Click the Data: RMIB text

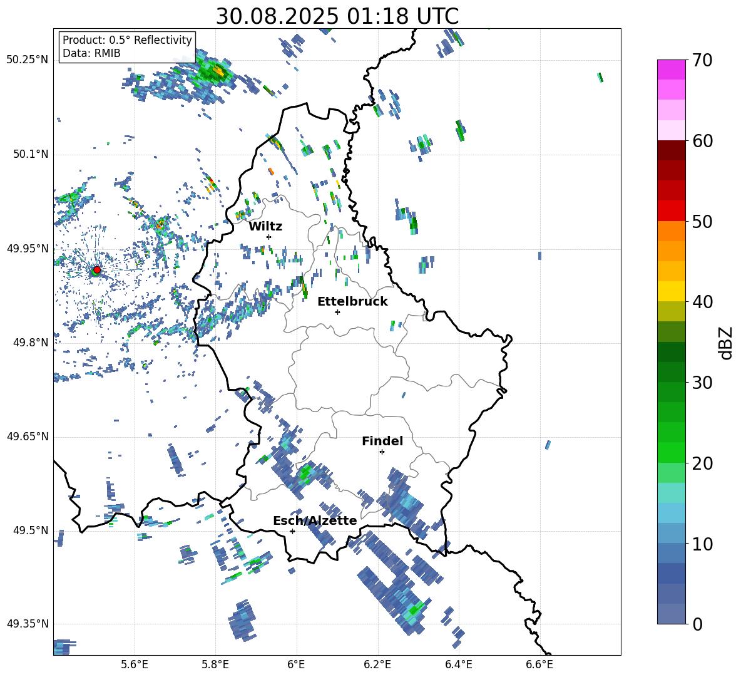(91, 53)
